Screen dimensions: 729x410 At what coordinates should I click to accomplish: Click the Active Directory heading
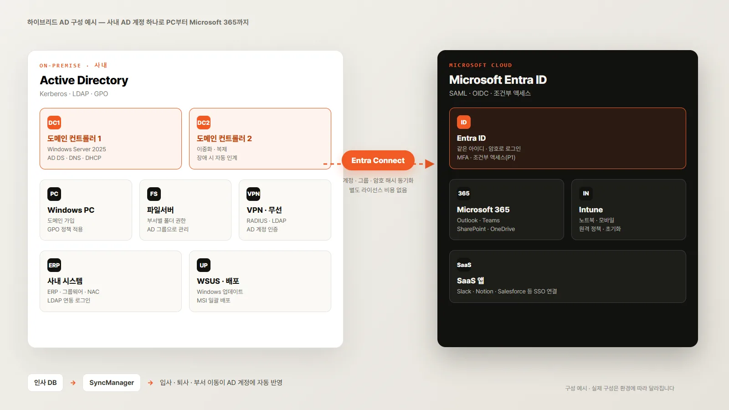pyautogui.click(x=84, y=80)
